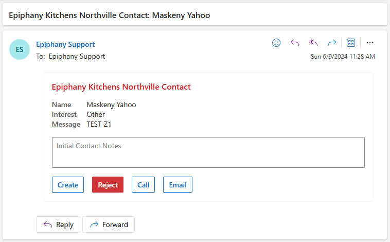This screenshot has width=390, height=242.
Task: Choose the Call action button
Action: click(143, 185)
